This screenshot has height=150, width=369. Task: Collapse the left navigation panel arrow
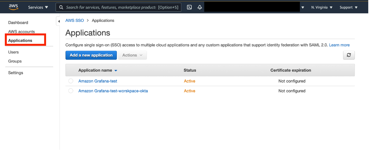coord(59,22)
